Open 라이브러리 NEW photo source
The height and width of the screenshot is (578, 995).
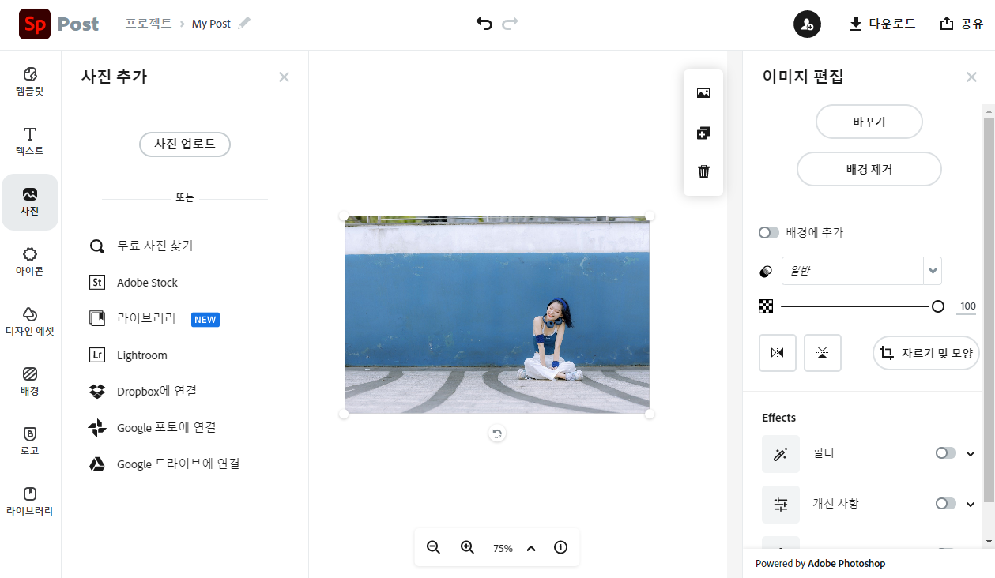coord(154,319)
